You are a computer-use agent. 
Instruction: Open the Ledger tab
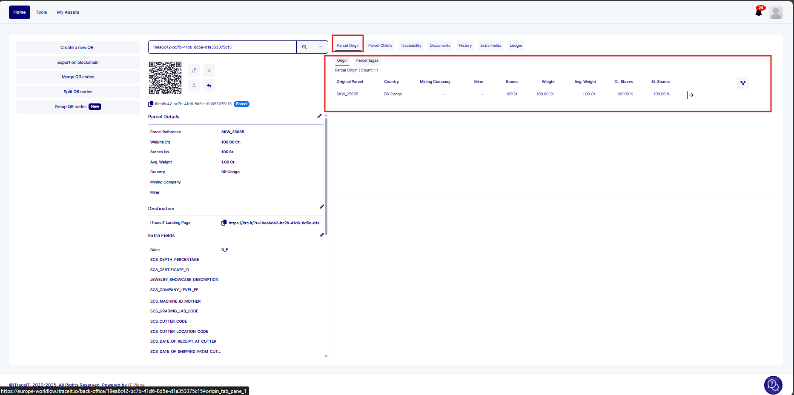(x=516, y=46)
